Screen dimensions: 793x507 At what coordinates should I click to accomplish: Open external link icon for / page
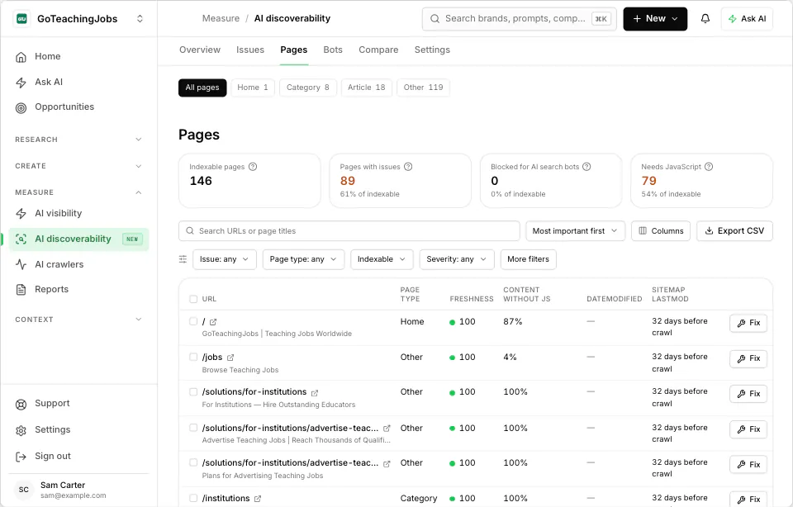point(213,322)
